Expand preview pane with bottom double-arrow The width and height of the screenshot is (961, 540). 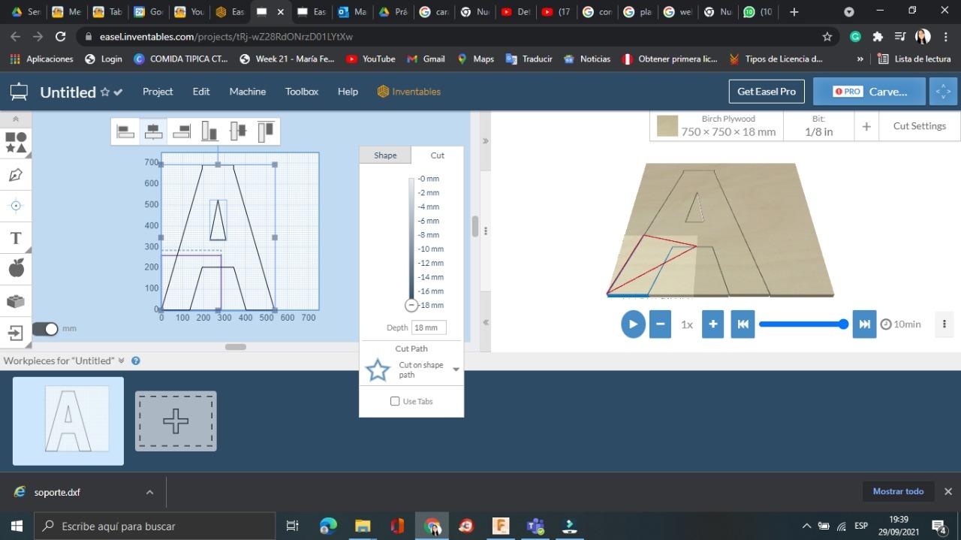(x=485, y=322)
